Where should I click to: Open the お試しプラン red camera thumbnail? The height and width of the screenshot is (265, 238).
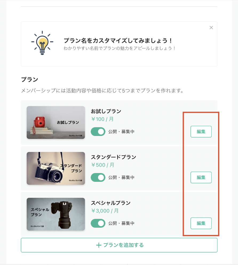click(56, 122)
